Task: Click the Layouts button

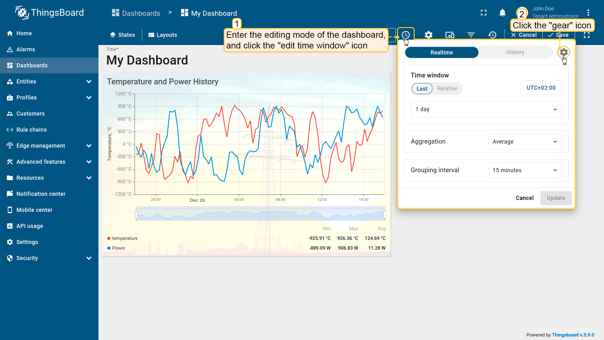Action: (x=163, y=35)
